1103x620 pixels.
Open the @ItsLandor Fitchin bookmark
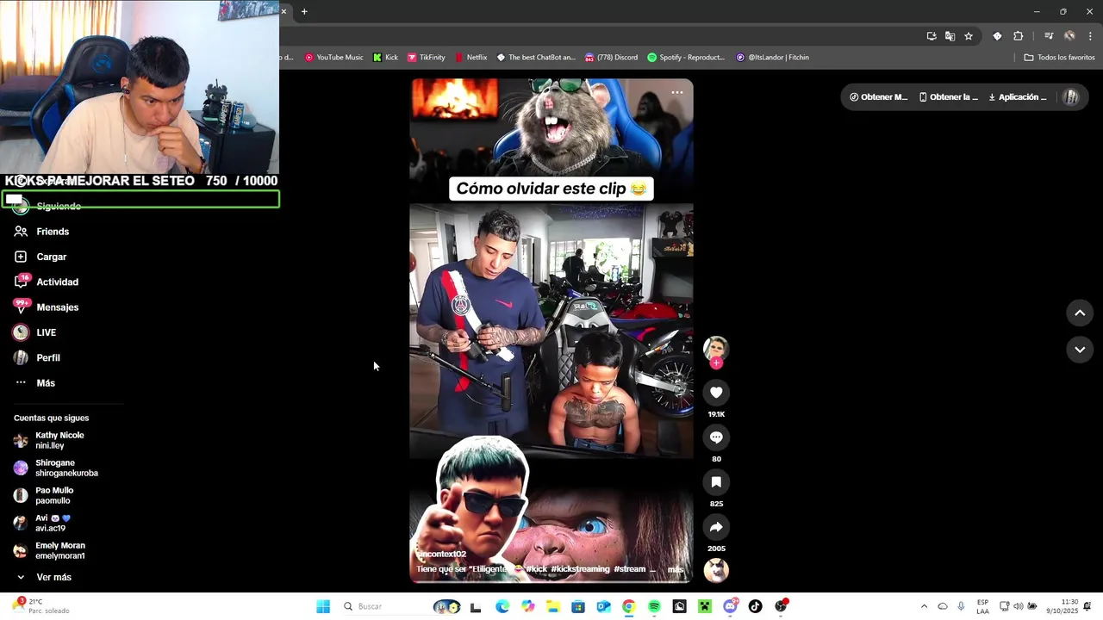[x=773, y=58]
